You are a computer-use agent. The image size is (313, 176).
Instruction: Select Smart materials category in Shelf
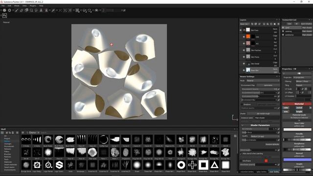11,165
